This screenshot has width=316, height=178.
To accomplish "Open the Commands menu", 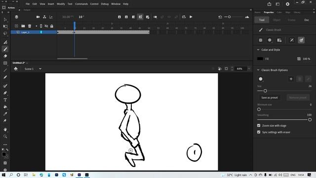I will tap(81, 4).
